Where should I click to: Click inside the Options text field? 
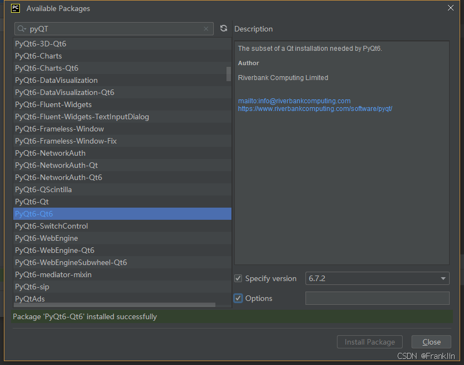pyautogui.click(x=377, y=298)
